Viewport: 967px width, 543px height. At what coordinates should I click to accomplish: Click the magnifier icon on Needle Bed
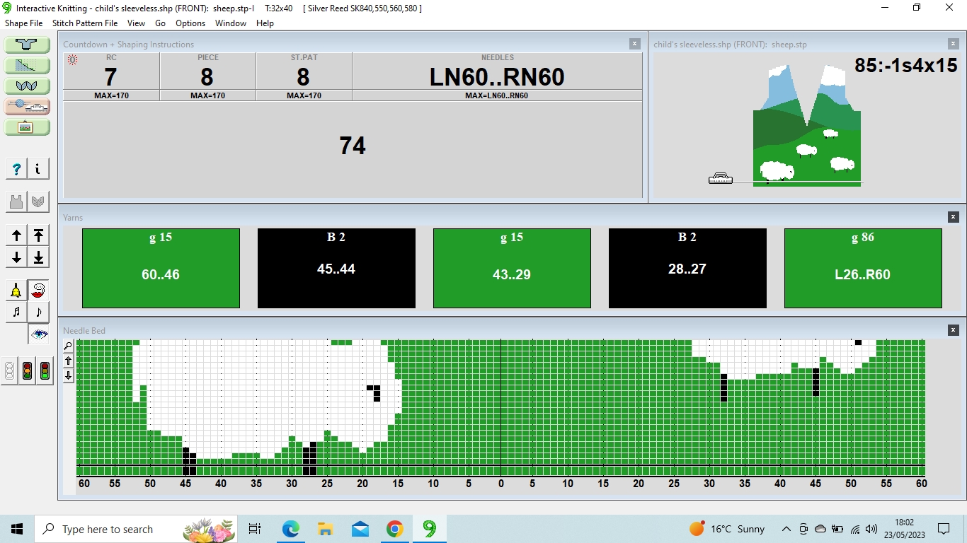coord(69,346)
